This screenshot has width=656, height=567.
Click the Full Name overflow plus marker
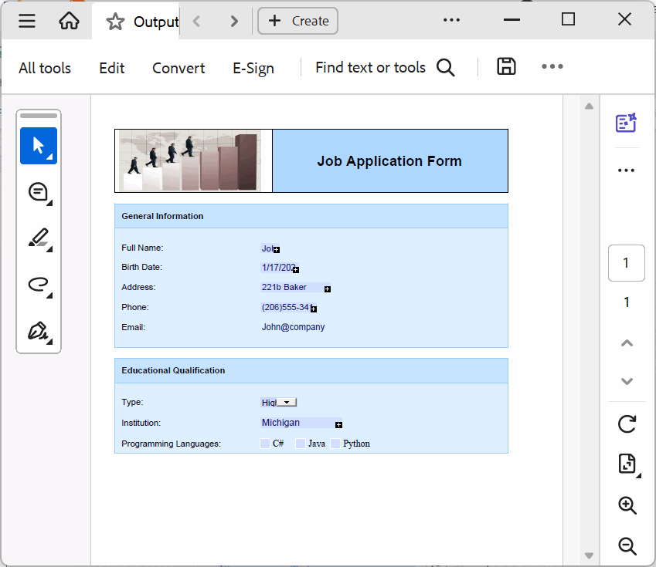[x=277, y=250]
